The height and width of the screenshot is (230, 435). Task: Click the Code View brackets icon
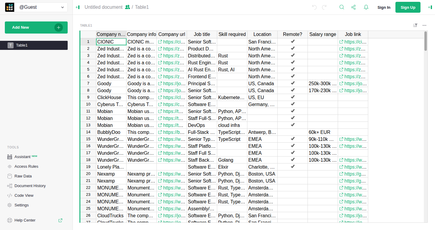[10, 196]
